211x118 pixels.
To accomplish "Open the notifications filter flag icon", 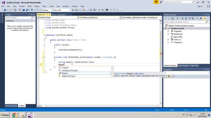I will [156, 2].
